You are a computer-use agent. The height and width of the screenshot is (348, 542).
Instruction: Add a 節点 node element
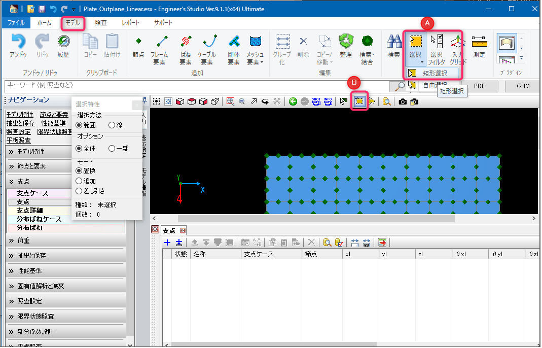(x=138, y=46)
